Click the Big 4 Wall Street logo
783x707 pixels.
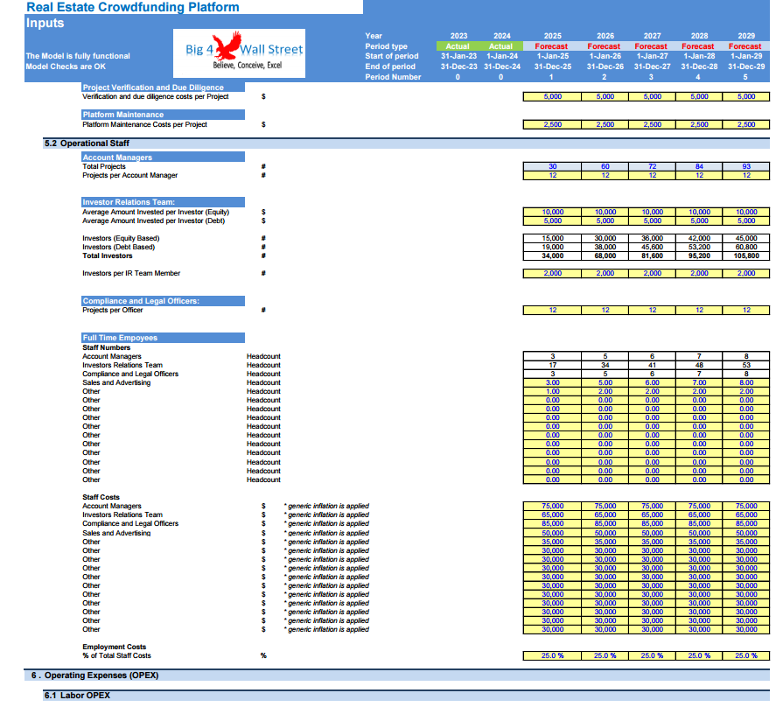(239, 52)
